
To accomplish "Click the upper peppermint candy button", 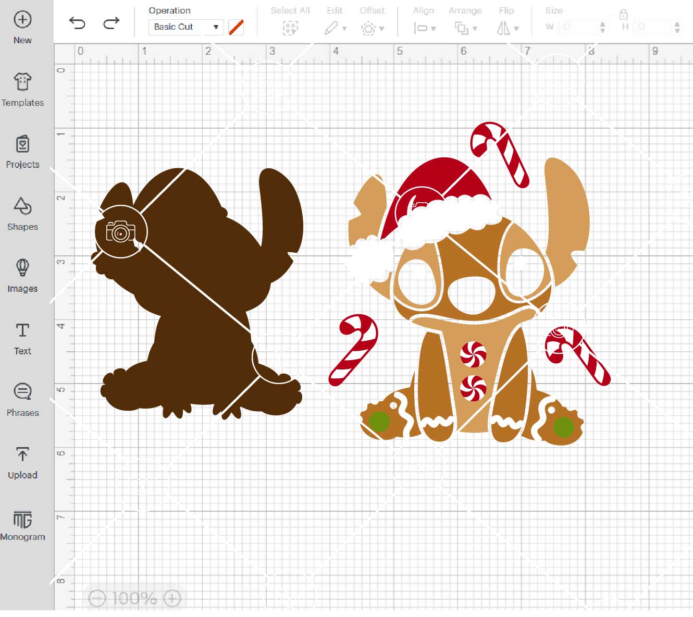I will [x=474, y=354].
